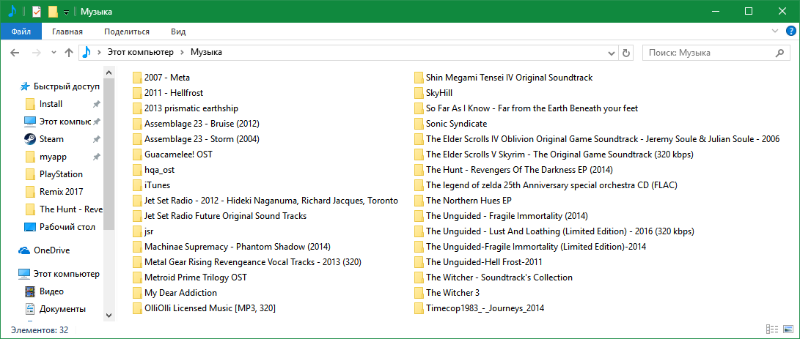This screenshot has height=339, width=800.
Task: Refresh the Музыка folder view
Action: 626,53
